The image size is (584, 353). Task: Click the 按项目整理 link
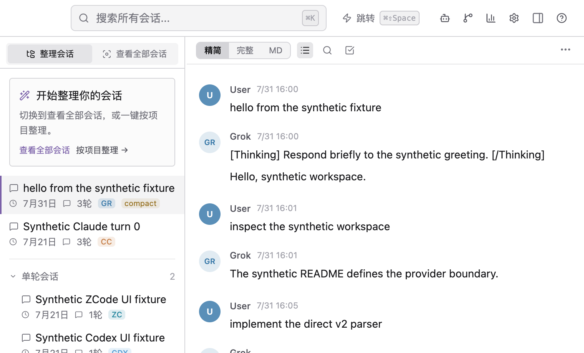pyautogui.click(x=102, y=150)
